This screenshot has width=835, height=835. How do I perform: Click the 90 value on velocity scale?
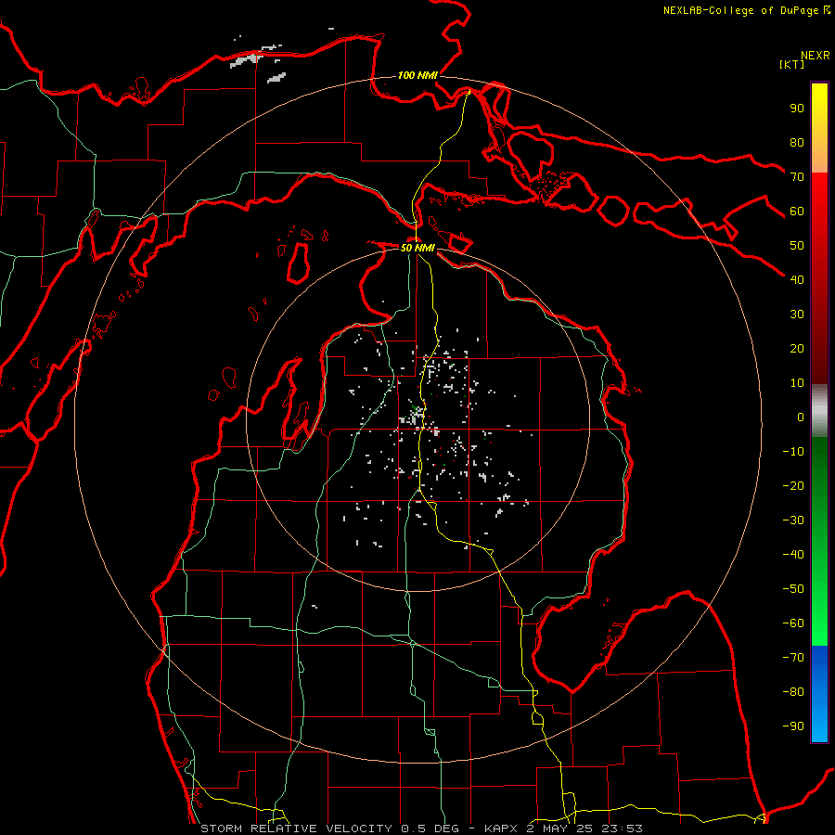tap(797, 109)
